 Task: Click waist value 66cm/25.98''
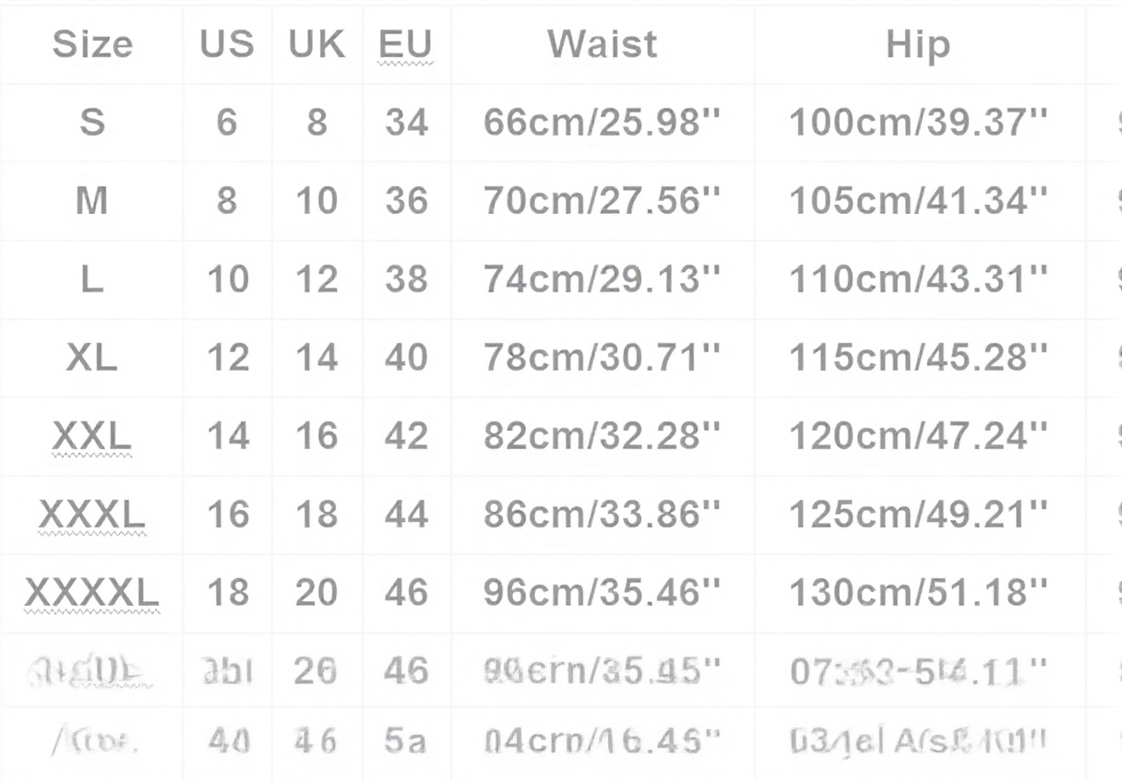pyautogui.click(x=602, y=122)
